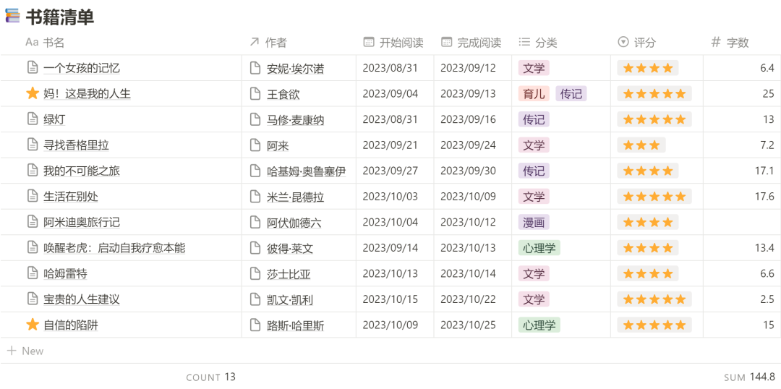
Task: Click finish date 2023/10/25
Action: pyautogui.click(x=468, y=325)
